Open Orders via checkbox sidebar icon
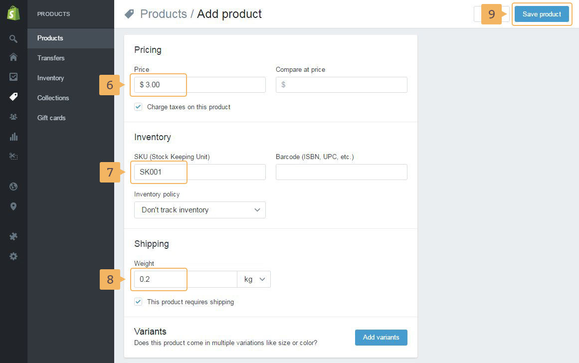 point(13,77)
